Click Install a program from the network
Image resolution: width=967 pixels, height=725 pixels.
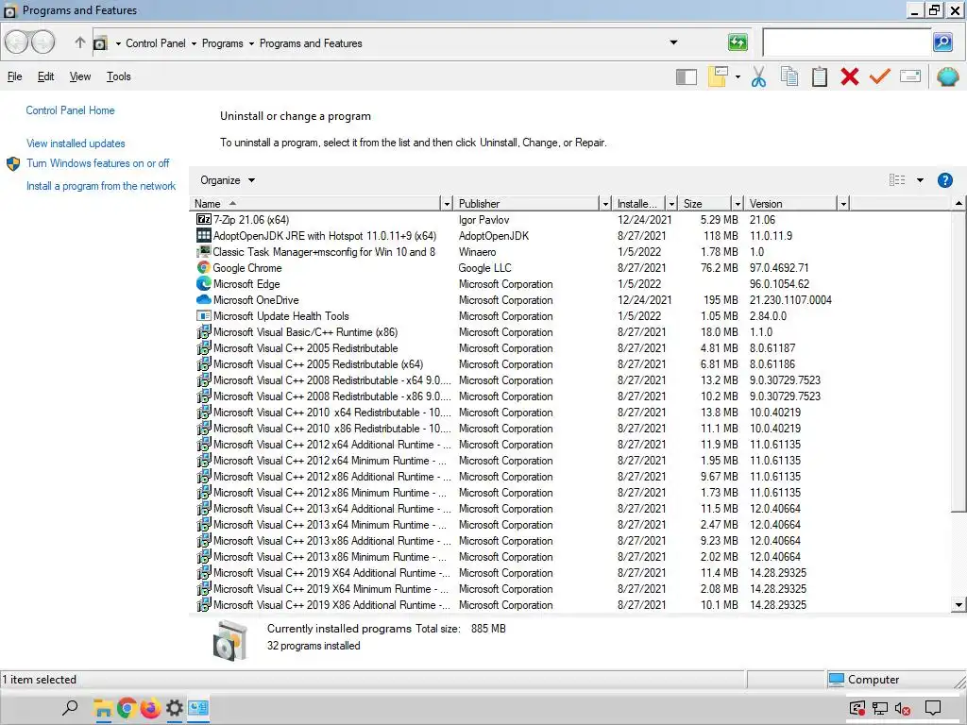tap(101, 186)
